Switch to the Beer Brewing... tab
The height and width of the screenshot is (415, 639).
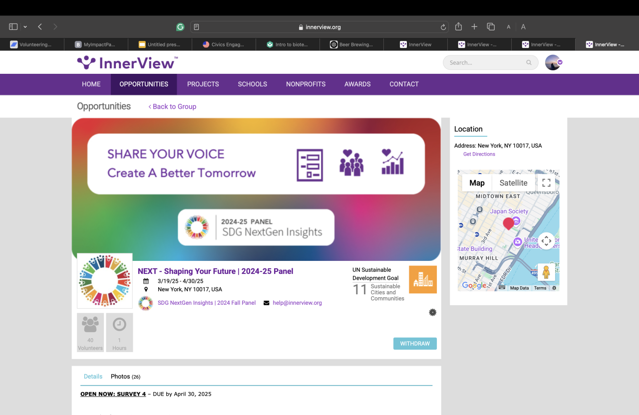[x=351, y=44]
